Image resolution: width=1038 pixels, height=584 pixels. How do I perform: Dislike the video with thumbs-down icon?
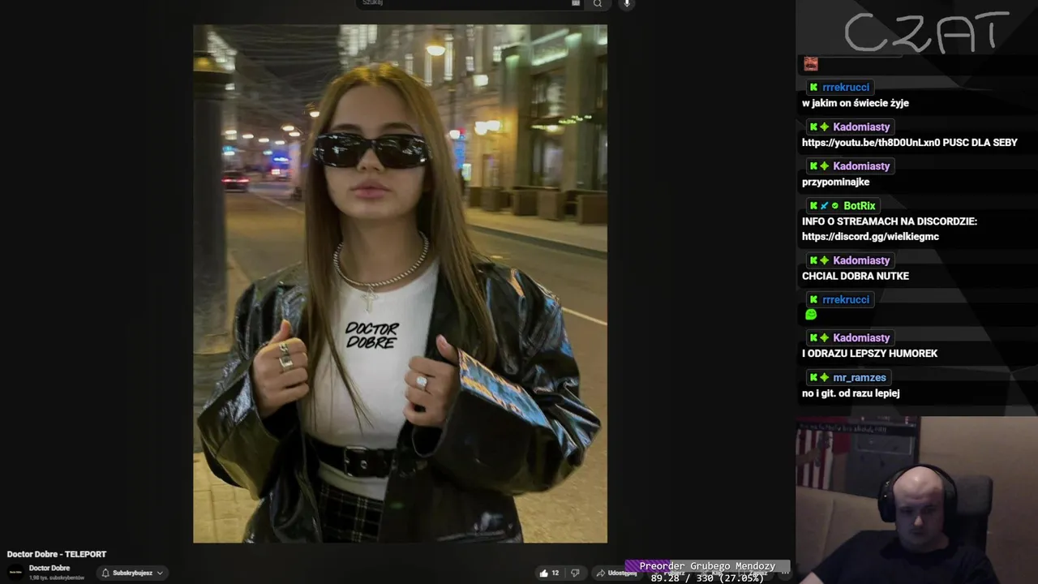(x=575, y=573)
